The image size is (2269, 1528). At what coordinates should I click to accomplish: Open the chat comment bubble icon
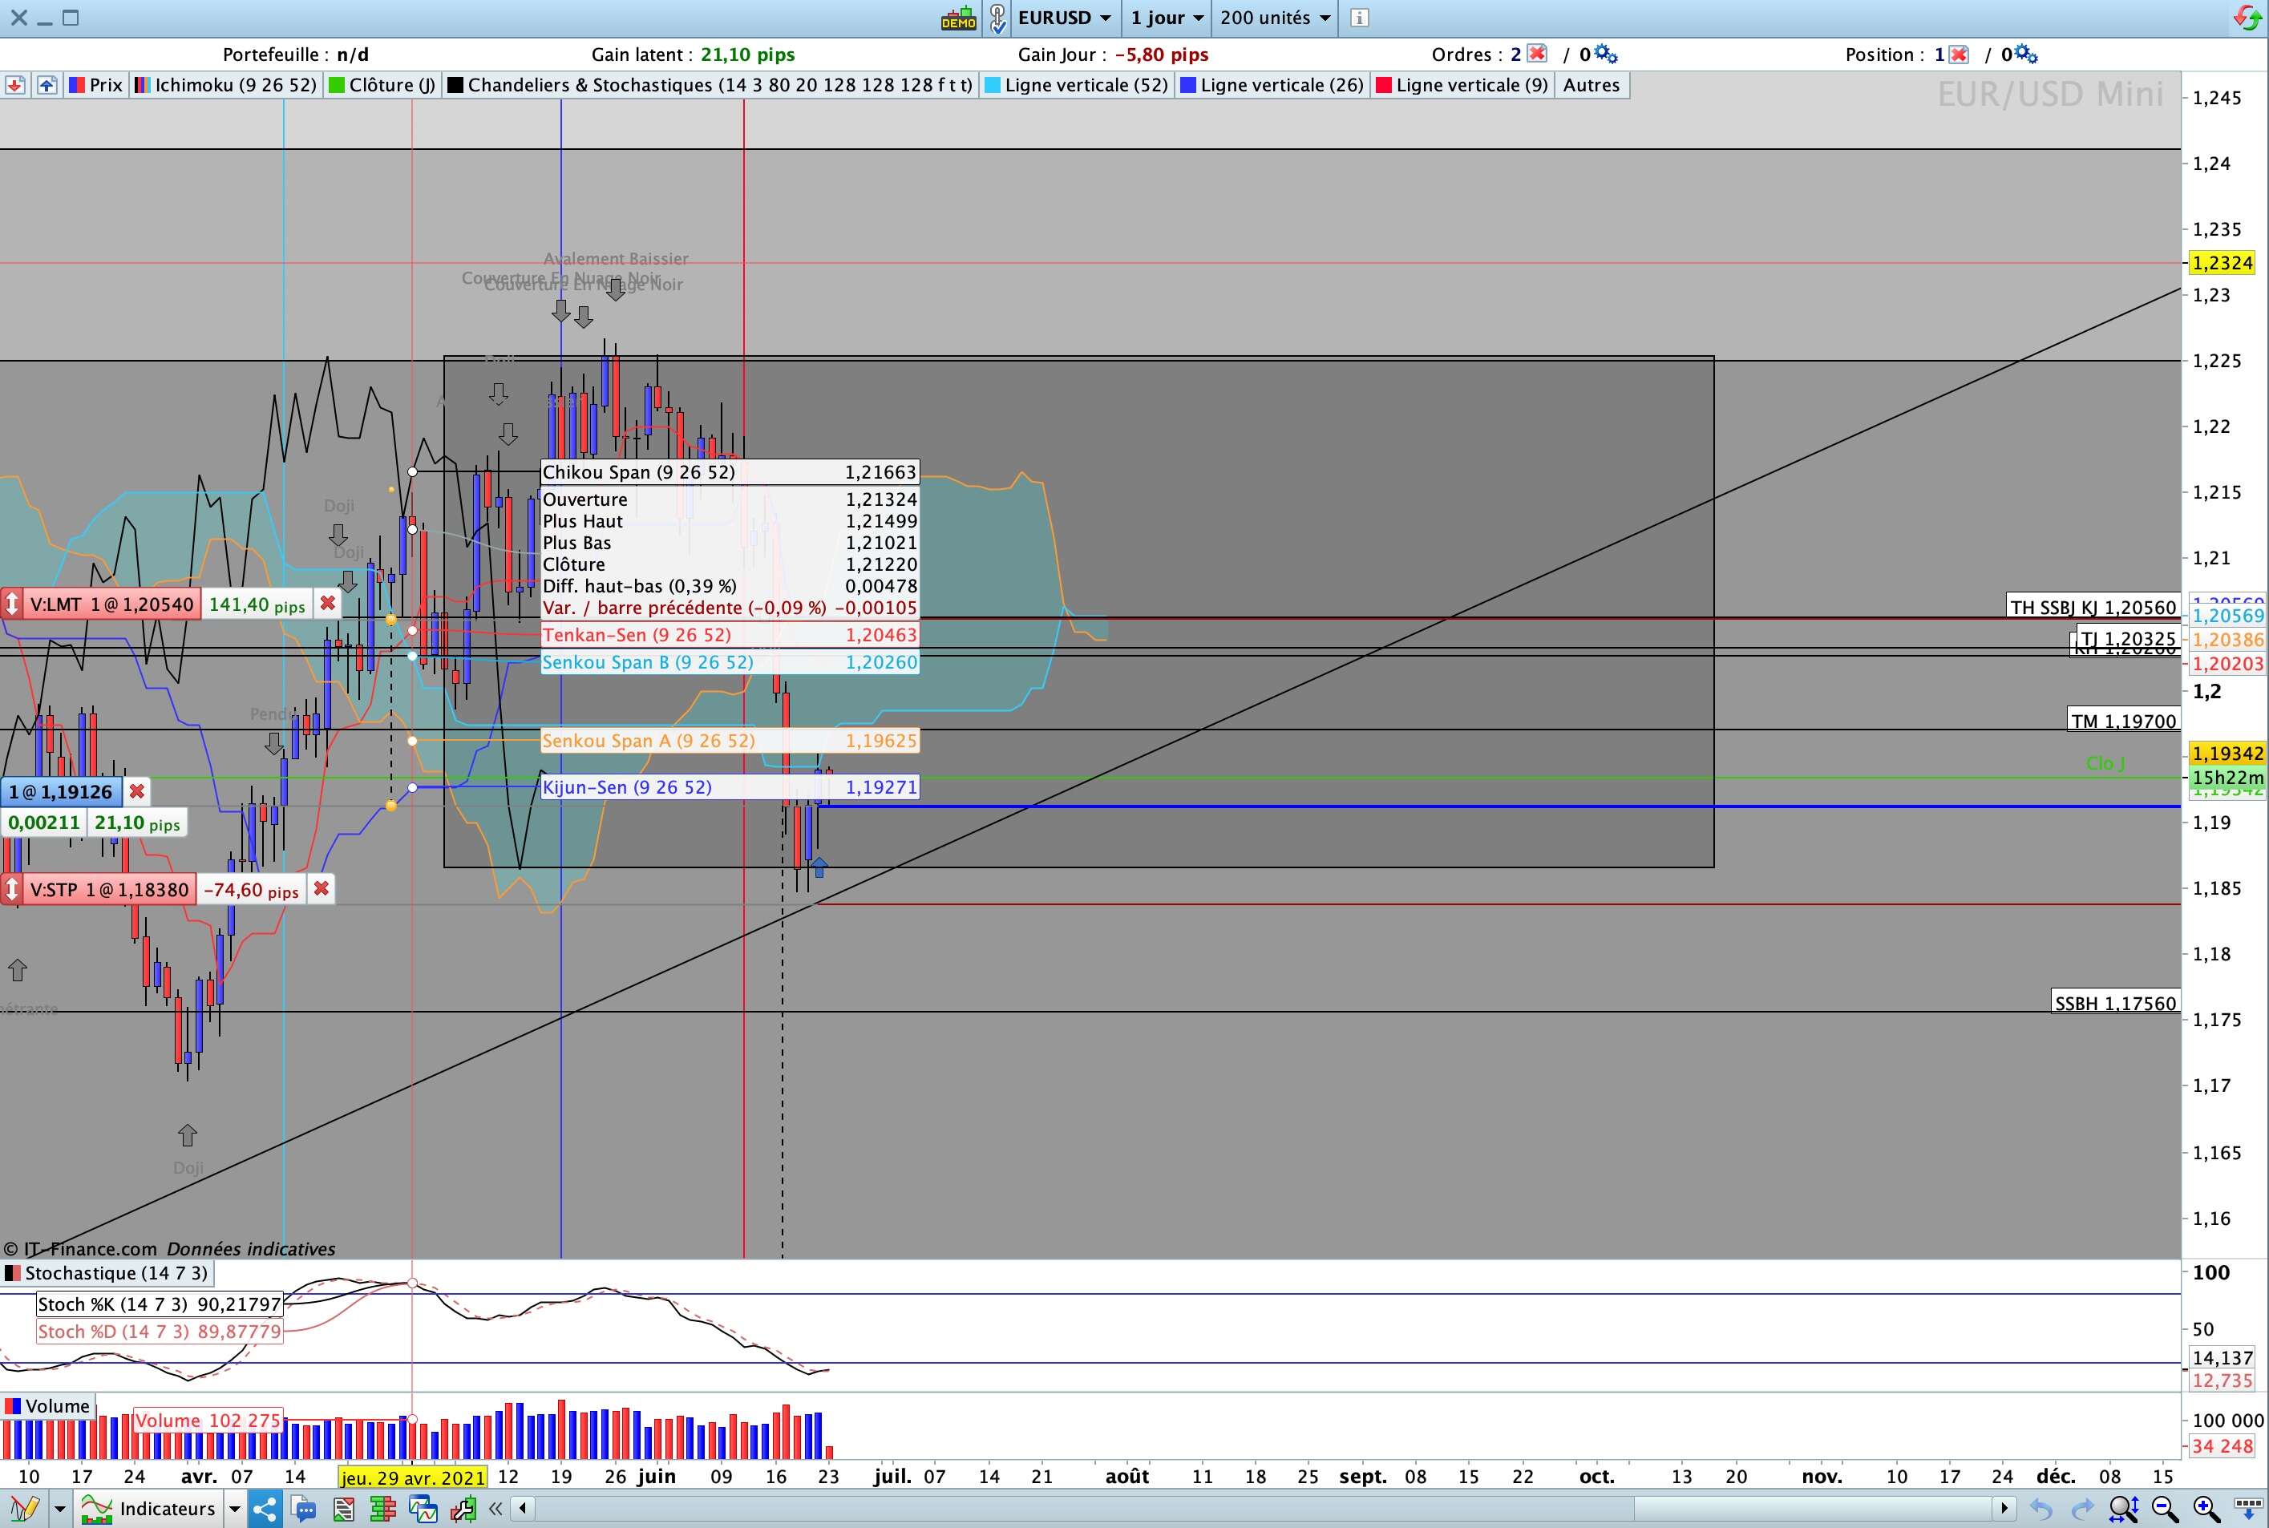point(304,1510)
